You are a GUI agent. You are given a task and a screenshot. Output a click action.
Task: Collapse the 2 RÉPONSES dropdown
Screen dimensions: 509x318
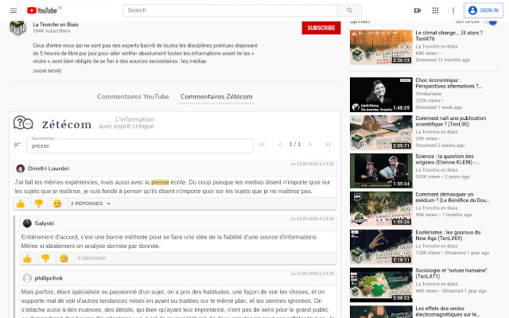91,204
